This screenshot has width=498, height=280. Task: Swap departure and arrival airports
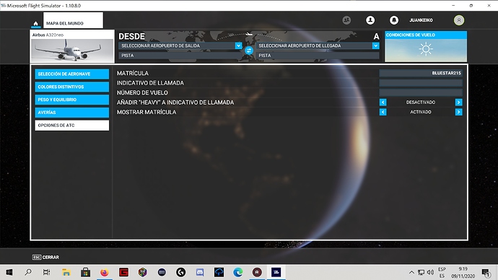[x=249, y=51]
